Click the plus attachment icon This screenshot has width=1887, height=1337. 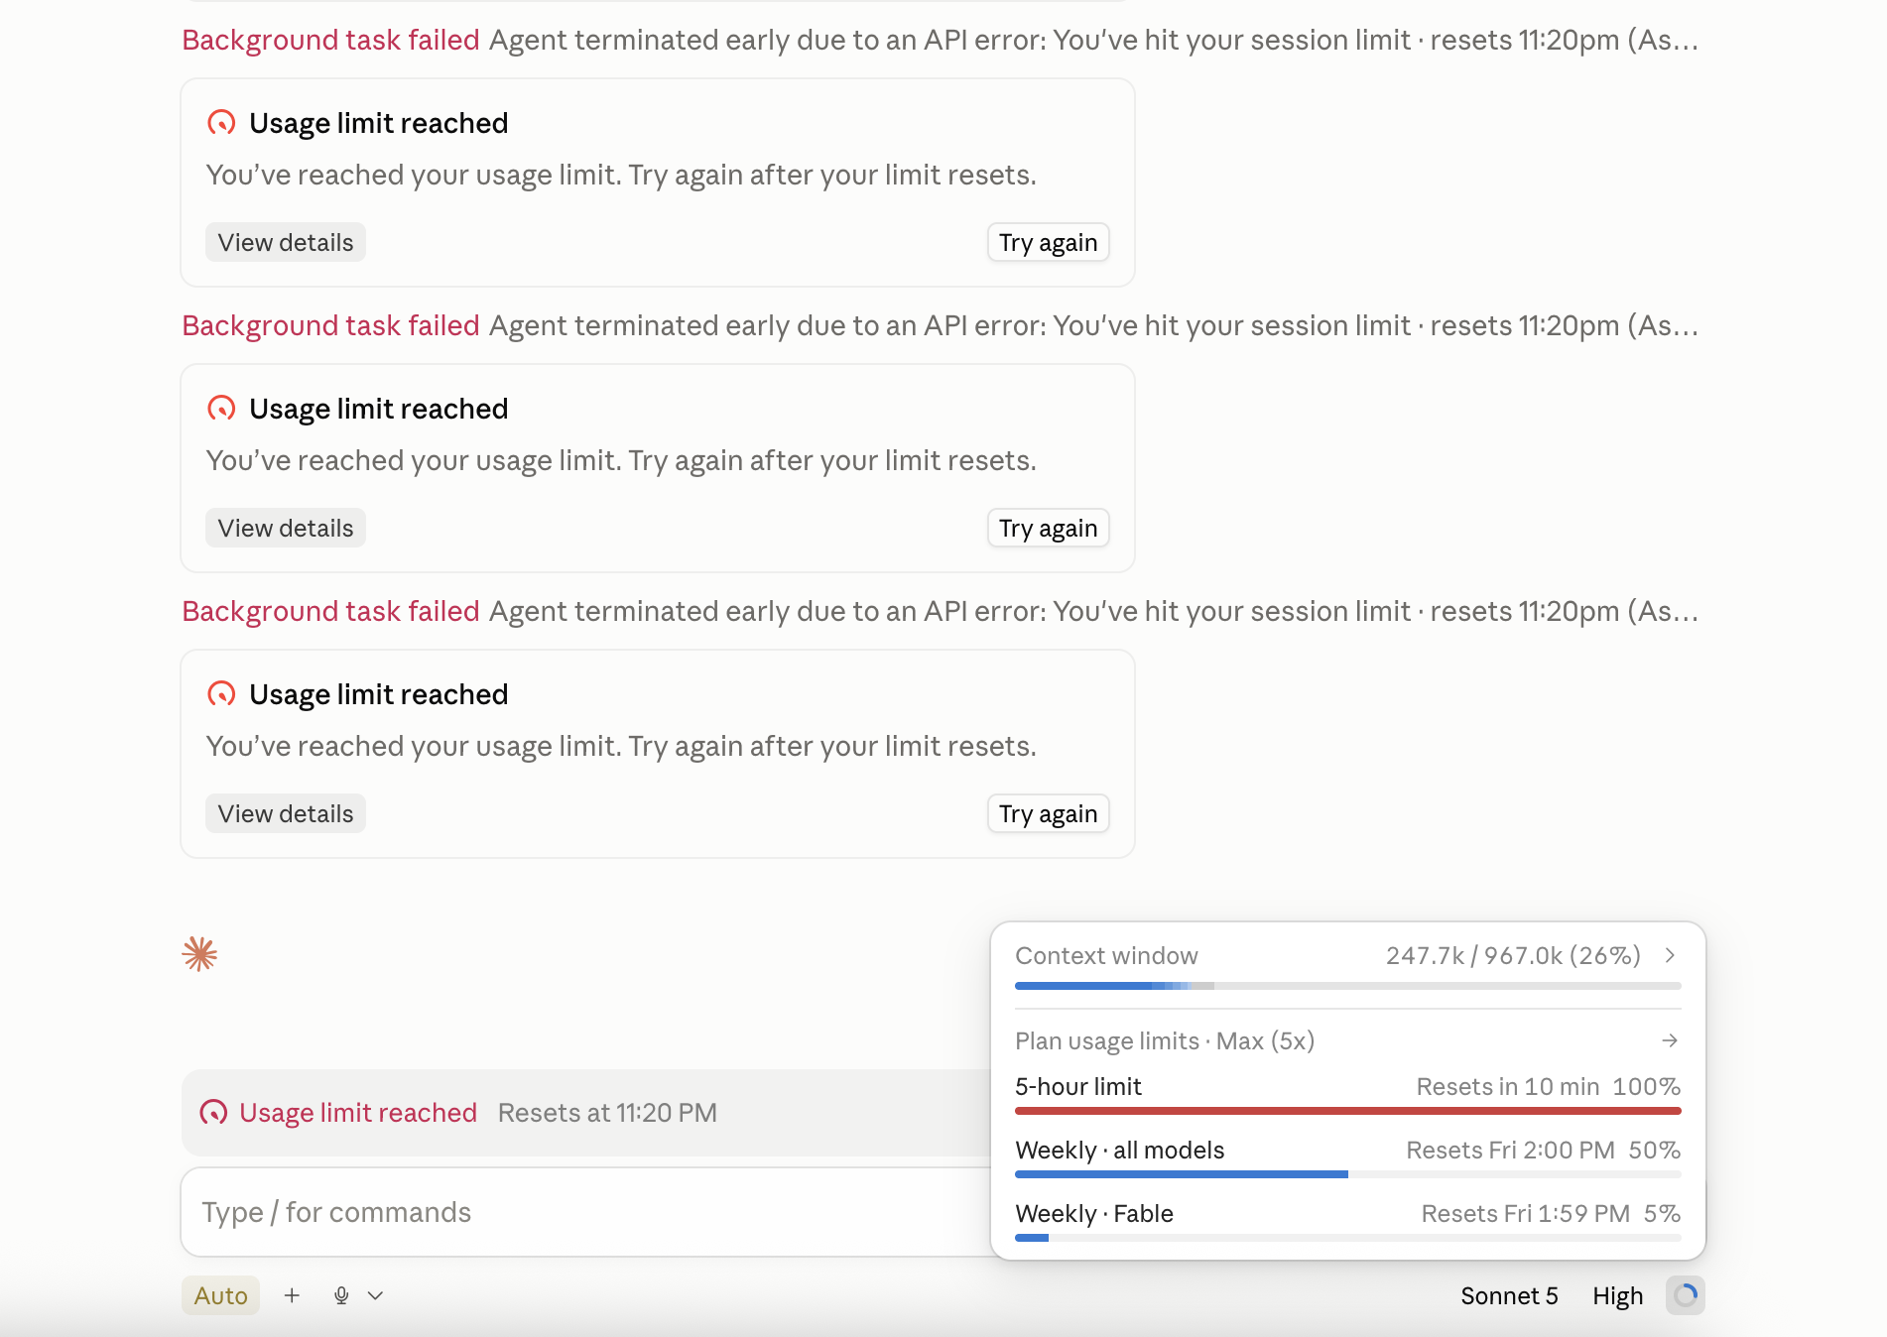[x=292, y=1295]
